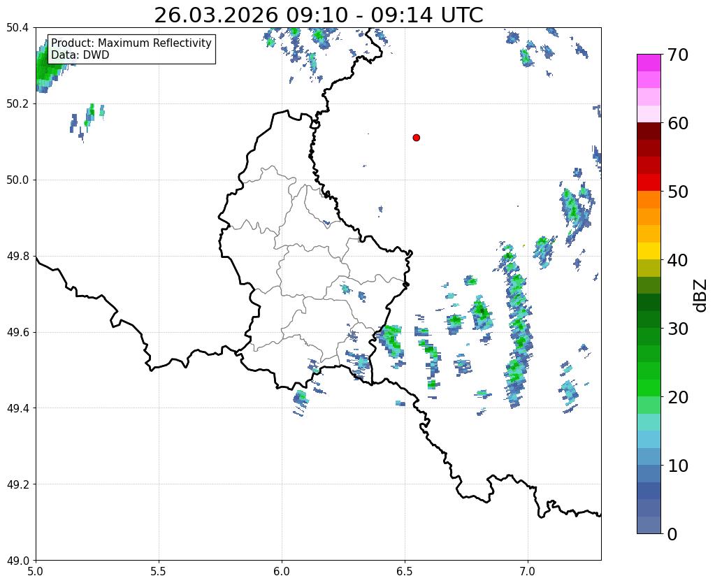Click the plot title with date and time
The width and height of the screenshot is (715, 583).
coord(318,15)
